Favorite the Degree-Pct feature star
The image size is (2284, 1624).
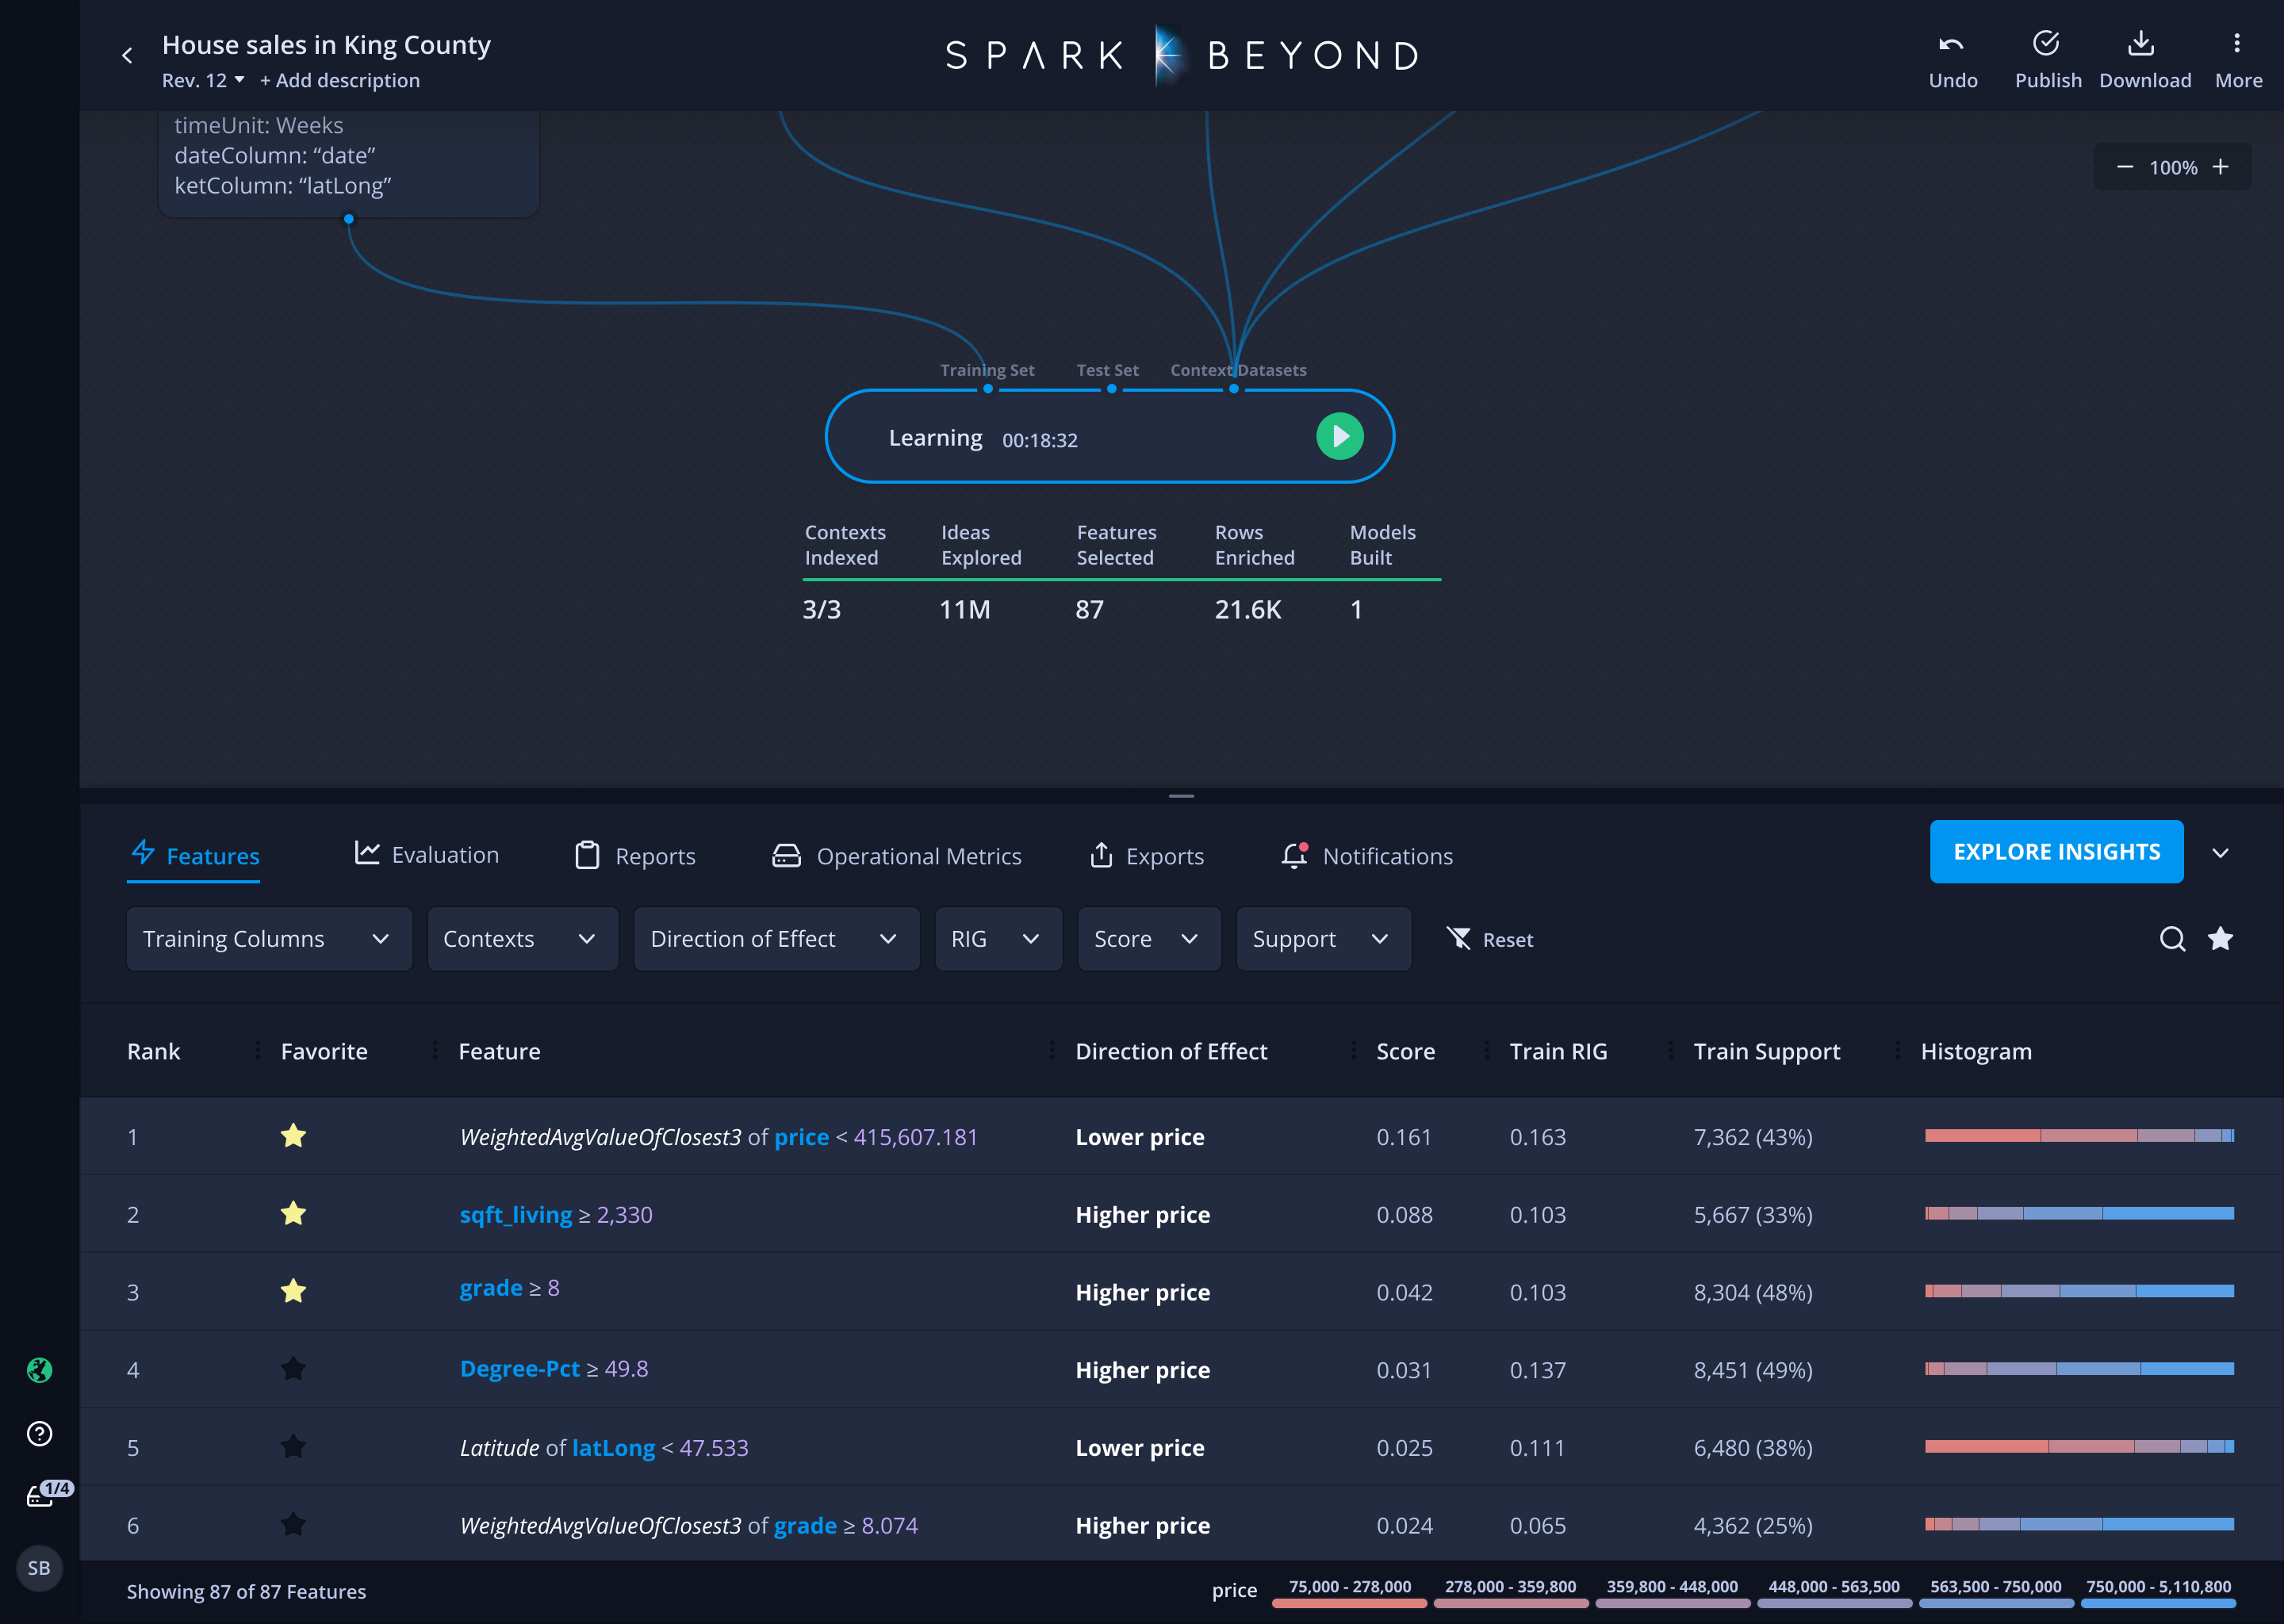[293, 1369]
